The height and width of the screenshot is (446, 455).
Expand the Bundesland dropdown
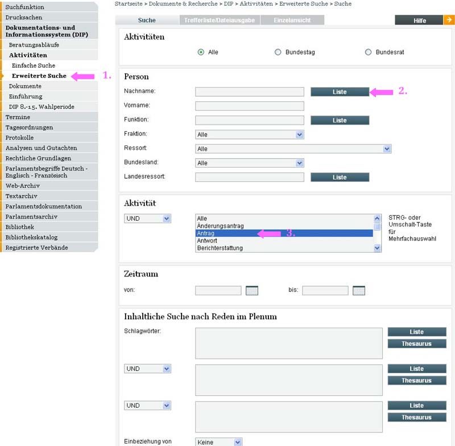click(x=300, y=163)
